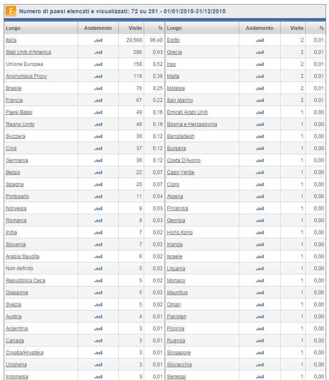The width and height of the screenshot is (329, 380).
Task: Click the trend bars icon for Brasile
Action: tap(98, 89)
